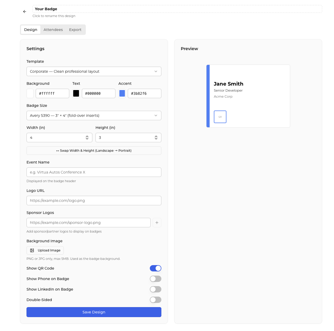Viewport: 334px width, 331px height.
Task: Click the Show QR Code label
Action: click(40, 268)
